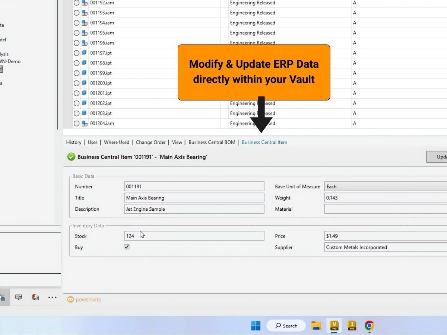The image size is (447, 335).
Task: Open the Change Order tab
Action: click(x=151, y=142)
